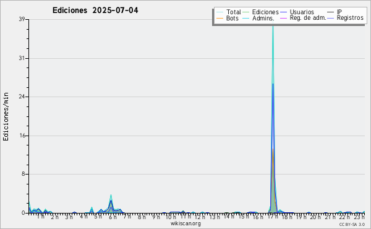This screenshot has width=371, height=229.
Task: Click the Total legend entry
Action: click(x=229, y=12)
